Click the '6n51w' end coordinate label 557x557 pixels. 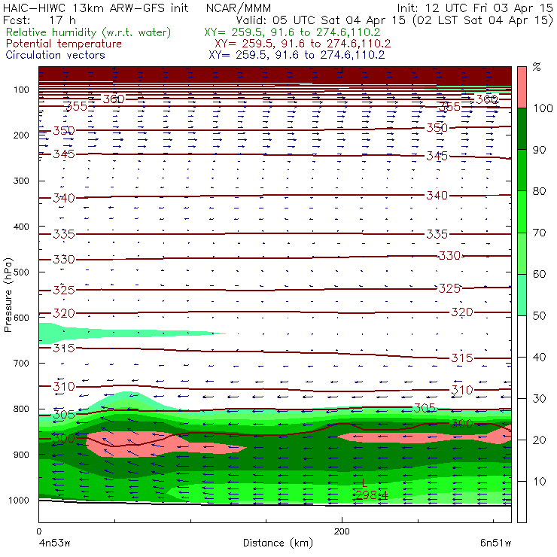coord(495,543)
